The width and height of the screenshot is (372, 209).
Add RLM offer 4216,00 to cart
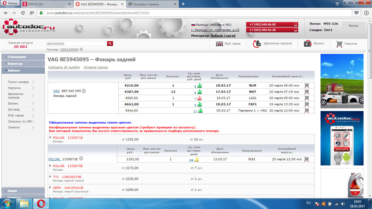click(x=307, y=85)
